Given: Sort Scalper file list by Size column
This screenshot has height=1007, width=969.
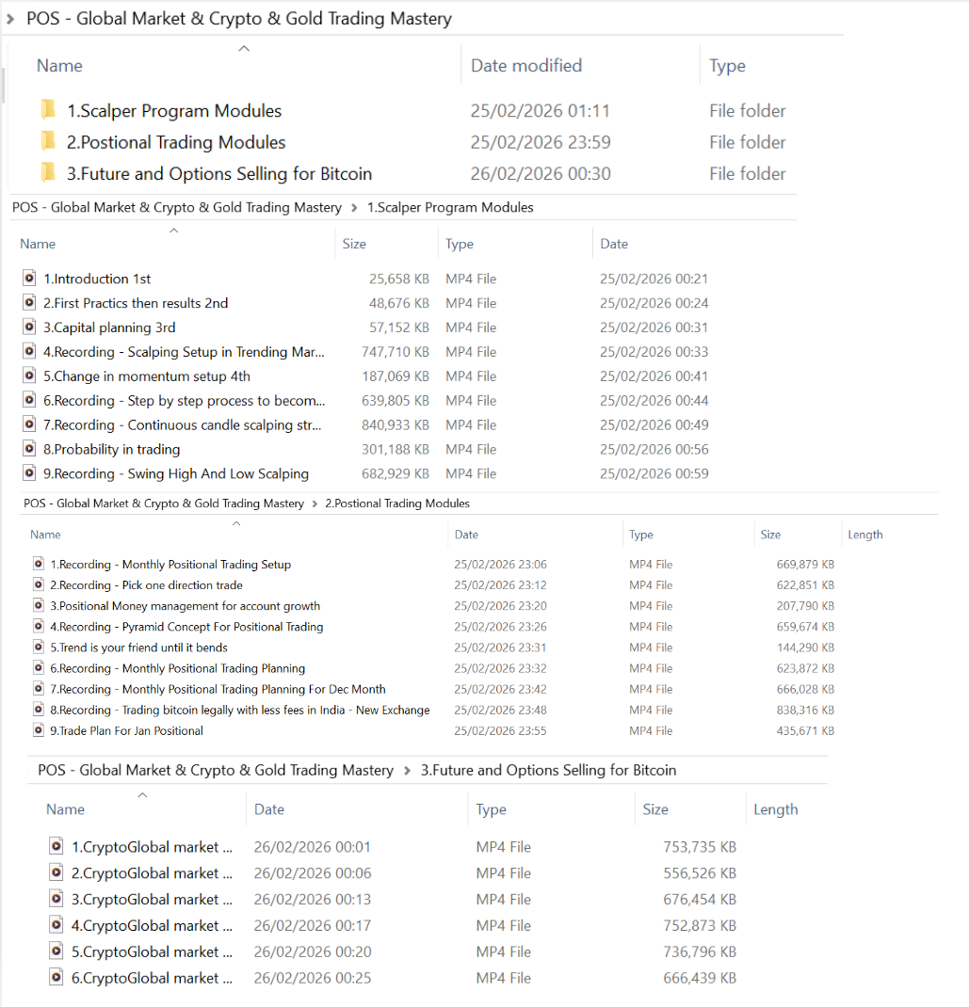Looking at the screenshot, I should tap(354, 244).
